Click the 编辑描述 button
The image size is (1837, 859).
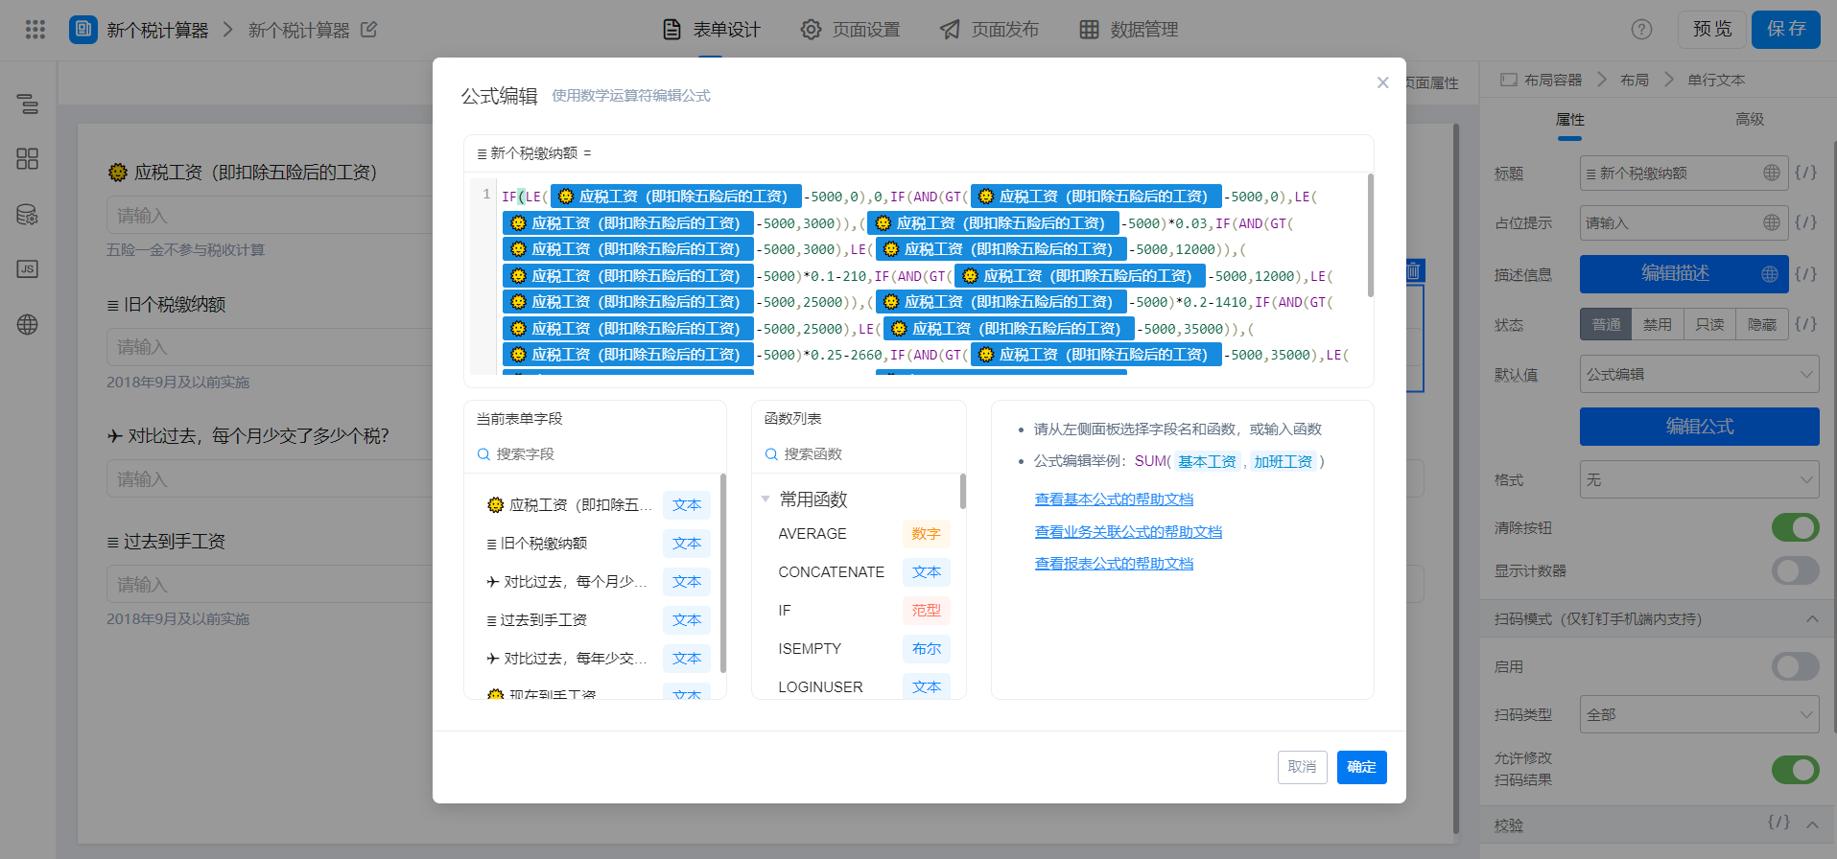point(1684,274)
